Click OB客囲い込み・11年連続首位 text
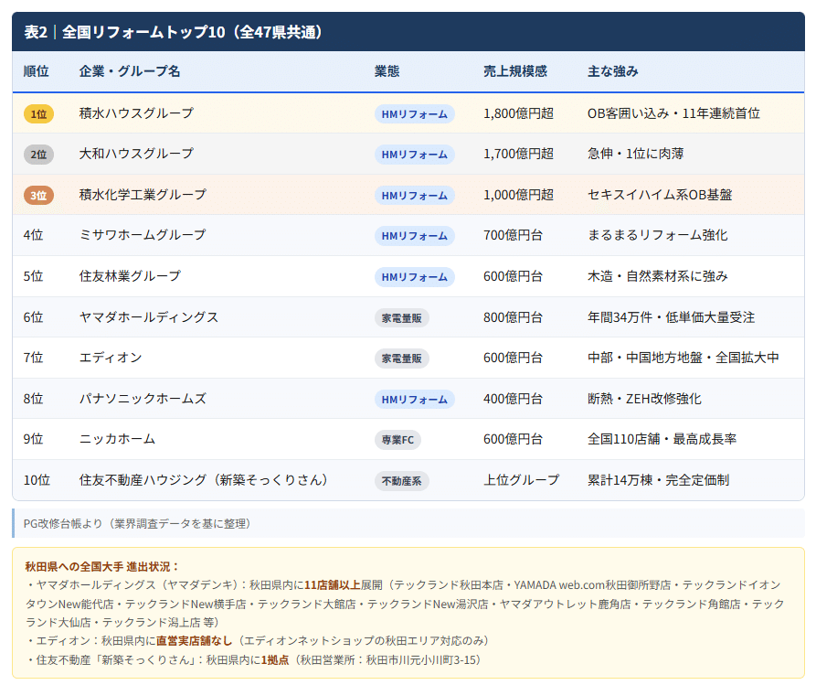 point(674,113)
